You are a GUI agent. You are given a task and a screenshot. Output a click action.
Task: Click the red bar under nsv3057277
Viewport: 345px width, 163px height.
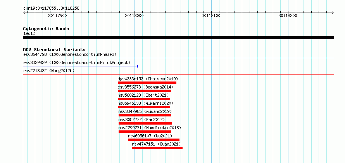click(145, 123)
